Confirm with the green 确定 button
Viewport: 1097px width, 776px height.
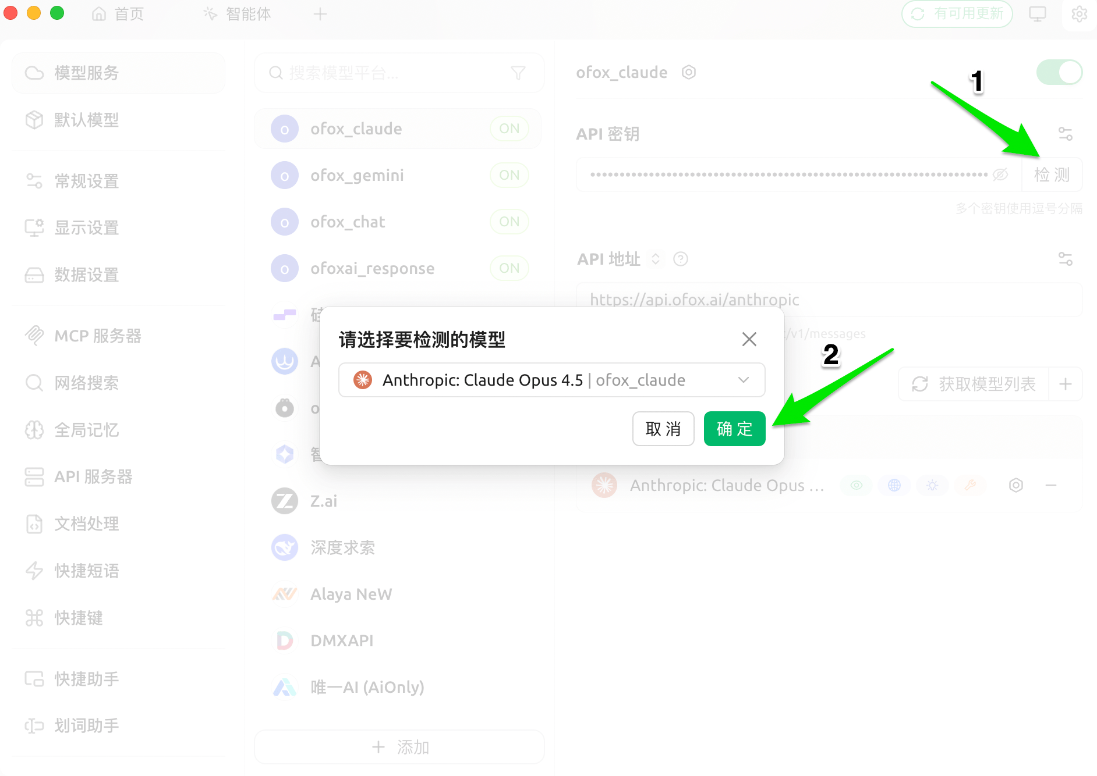point(735,429)
